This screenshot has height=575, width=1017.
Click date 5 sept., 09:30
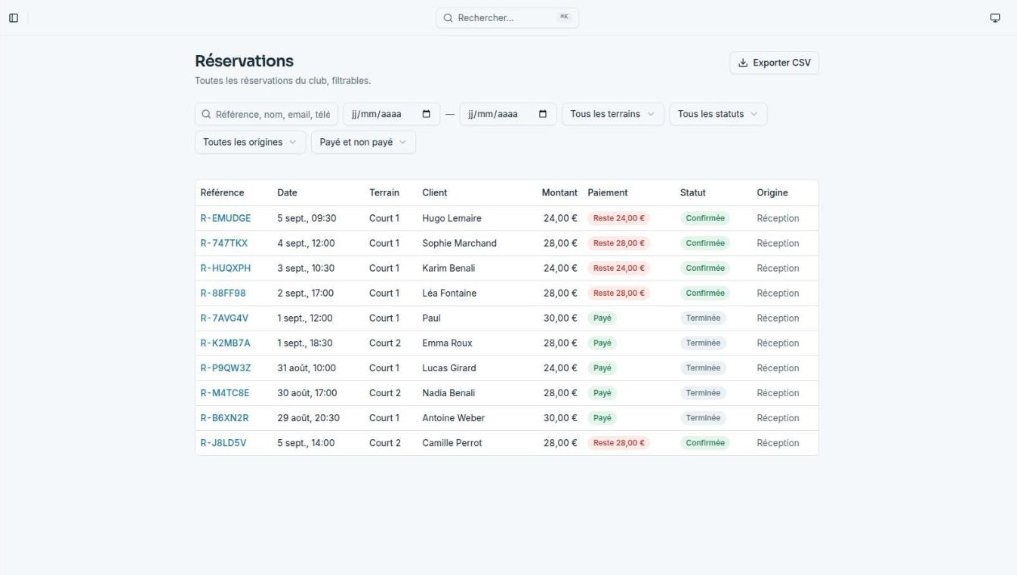click(x=307, y=218)
